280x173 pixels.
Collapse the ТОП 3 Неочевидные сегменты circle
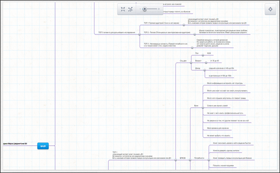[x=192, y=48]
